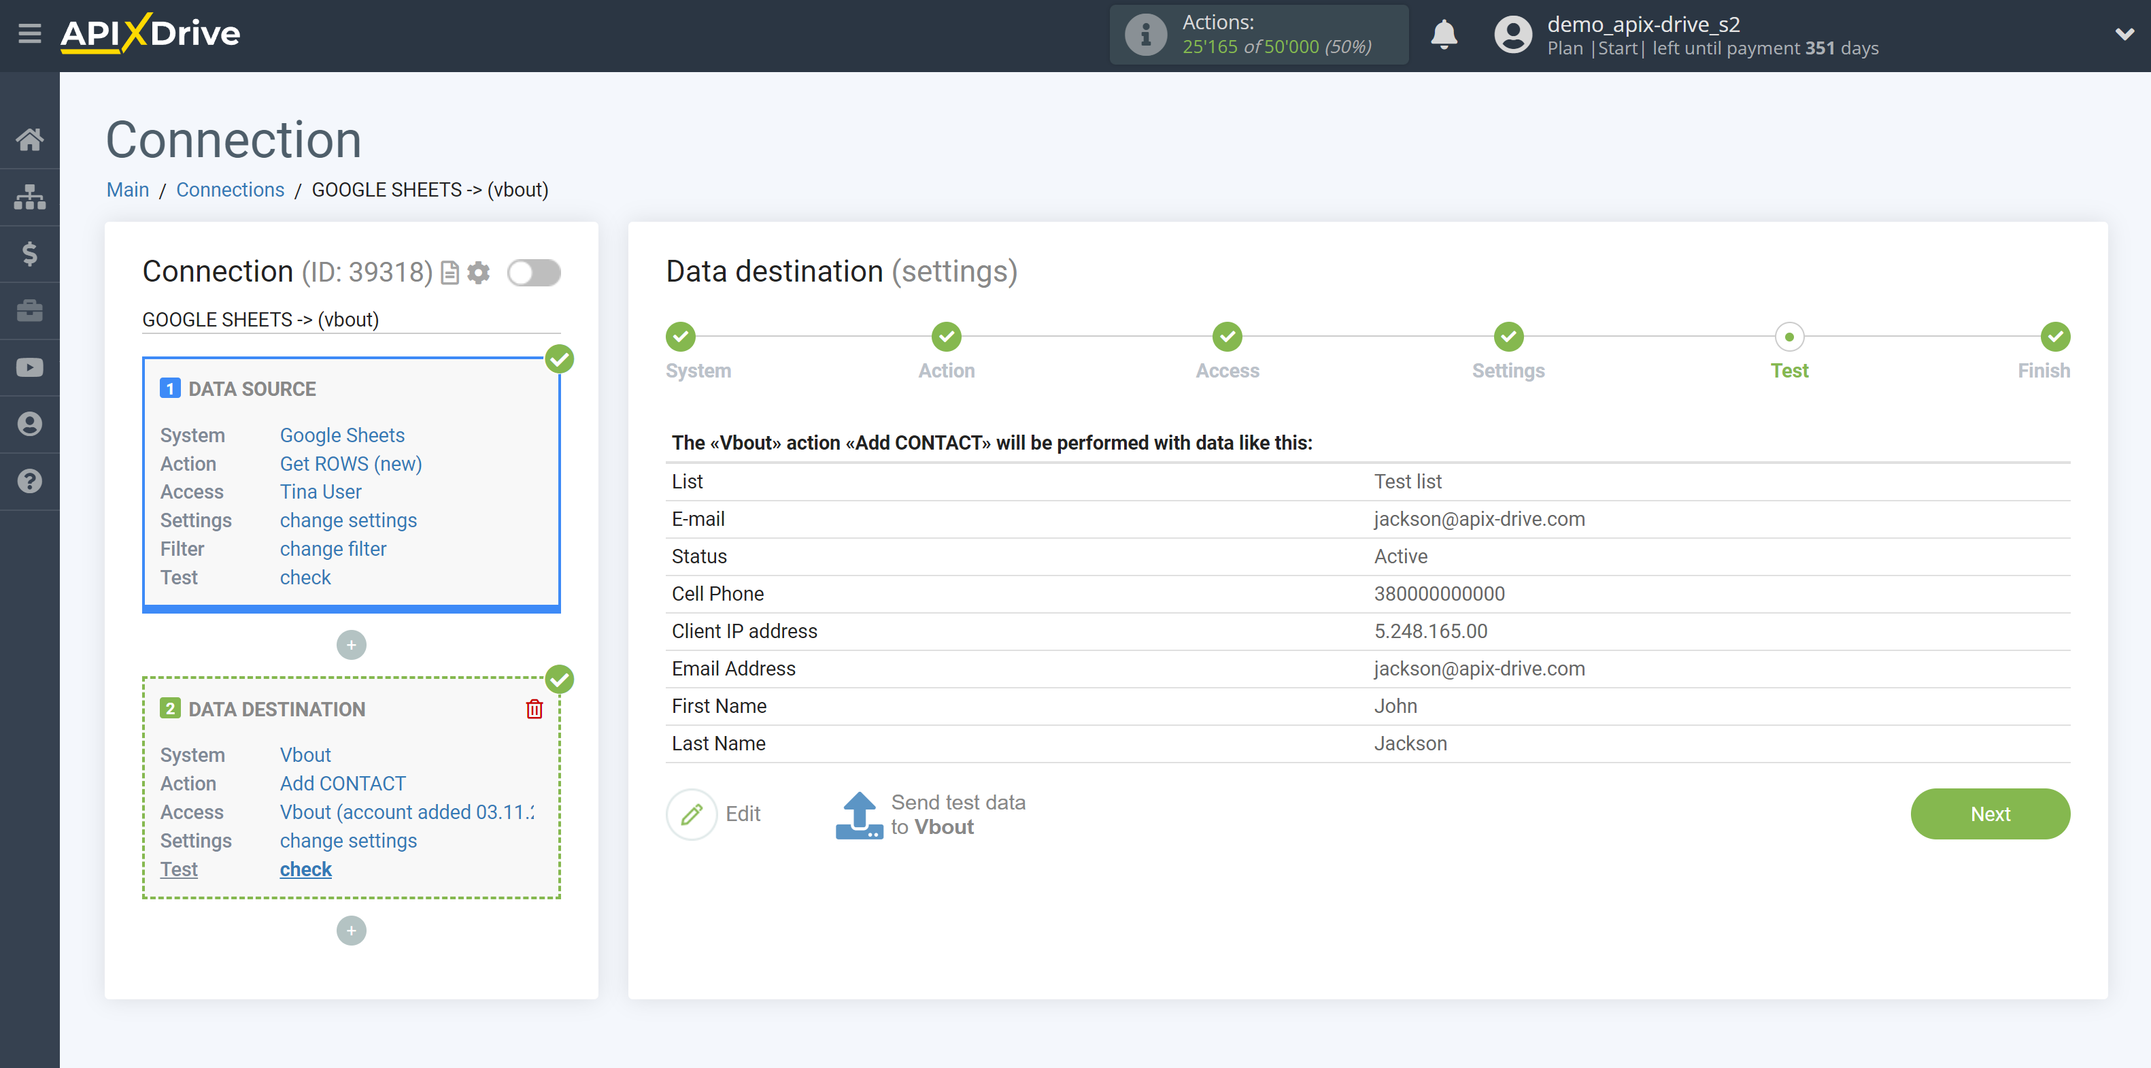Click the connection name GOOGLE SHEETS -> (vbout) field

[352, 320]
